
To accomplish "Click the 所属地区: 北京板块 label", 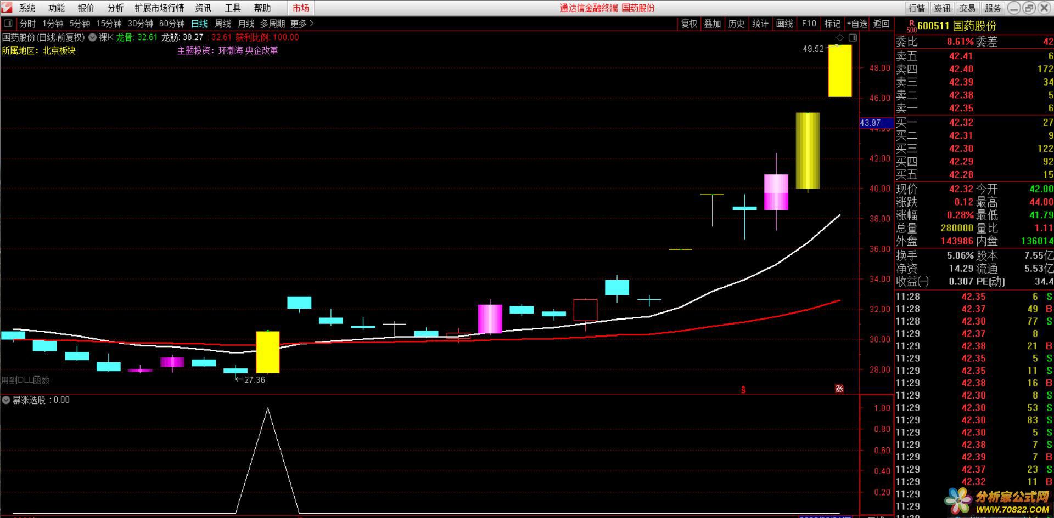I will point(39,50).
